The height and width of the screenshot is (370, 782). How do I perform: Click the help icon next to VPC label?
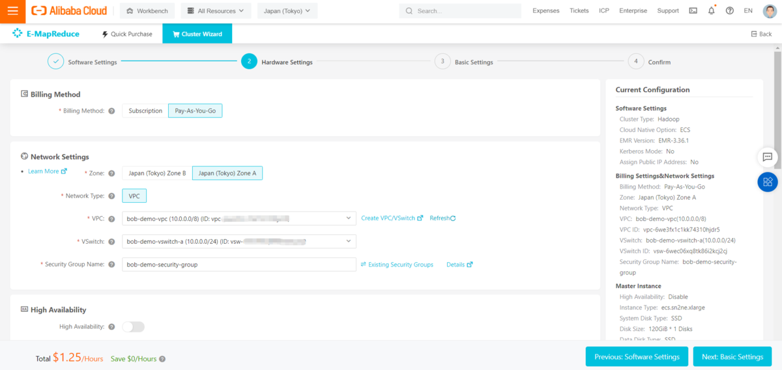[x=111, y=219]
